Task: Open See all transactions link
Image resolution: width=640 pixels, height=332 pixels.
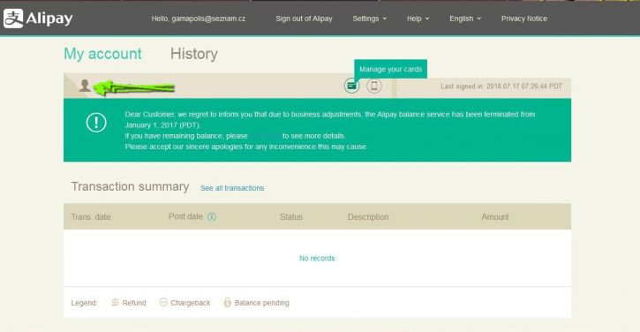Action: [x=232, y=188]
